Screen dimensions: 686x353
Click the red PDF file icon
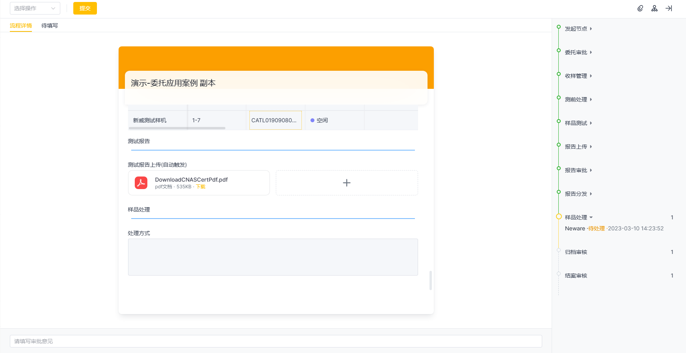click(x=141, y=183)
